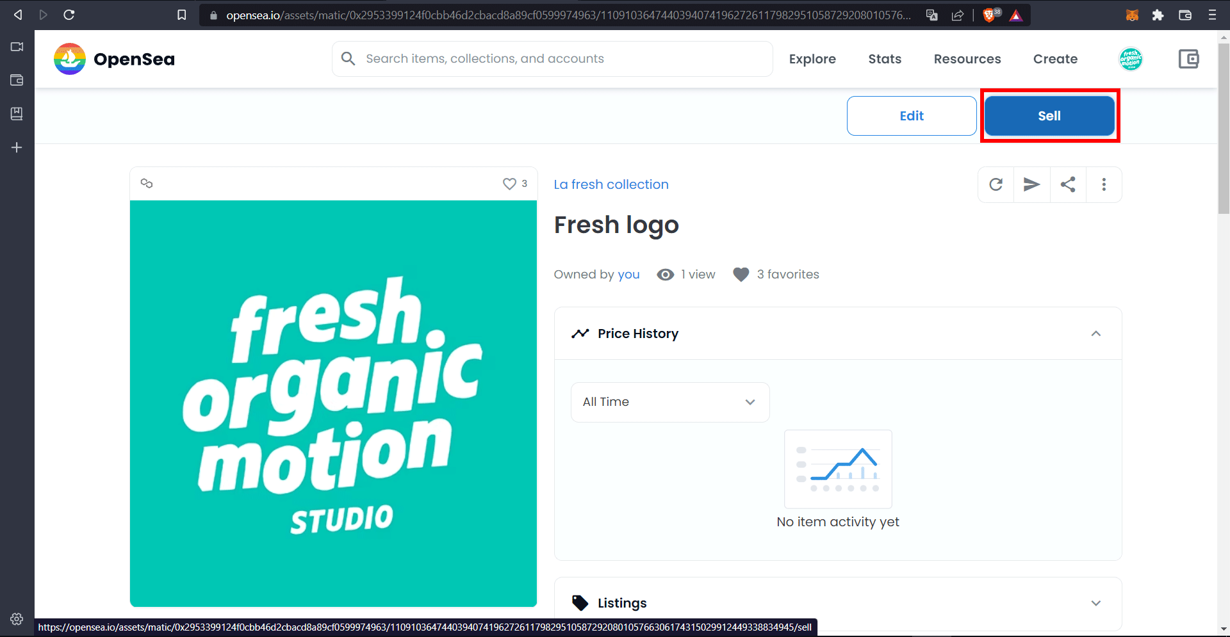Open sidebar settings gear
This screenshot has width=1230, height=637.
[x=17, y=619]
